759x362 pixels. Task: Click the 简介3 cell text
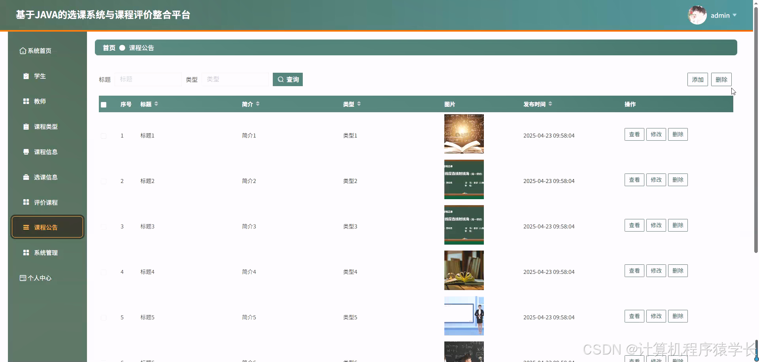[x=249, y=226]
